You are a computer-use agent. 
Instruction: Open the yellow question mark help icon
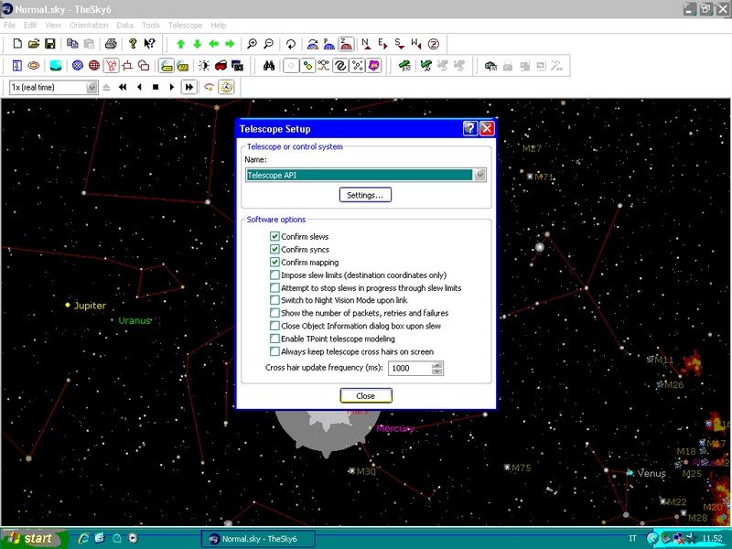click(133, 44)
